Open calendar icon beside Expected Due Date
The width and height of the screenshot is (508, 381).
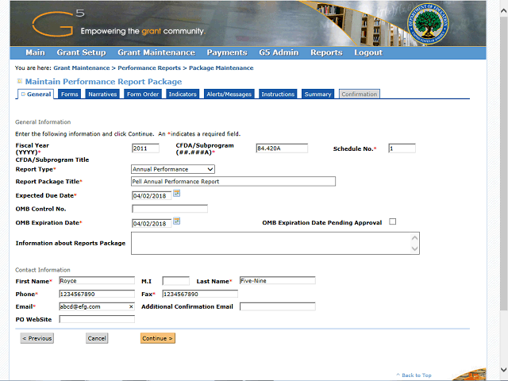pos(176,194)
